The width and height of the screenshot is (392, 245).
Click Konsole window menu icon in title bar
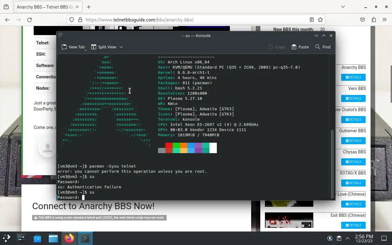(x=61, y=36)
